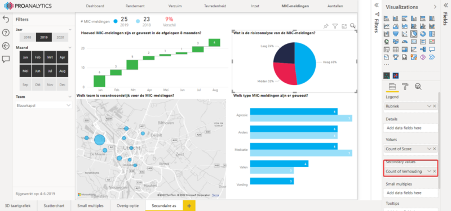Switch to the Scatterchart page tab
This screenshot has height=211, width=451.
point(54,205)
